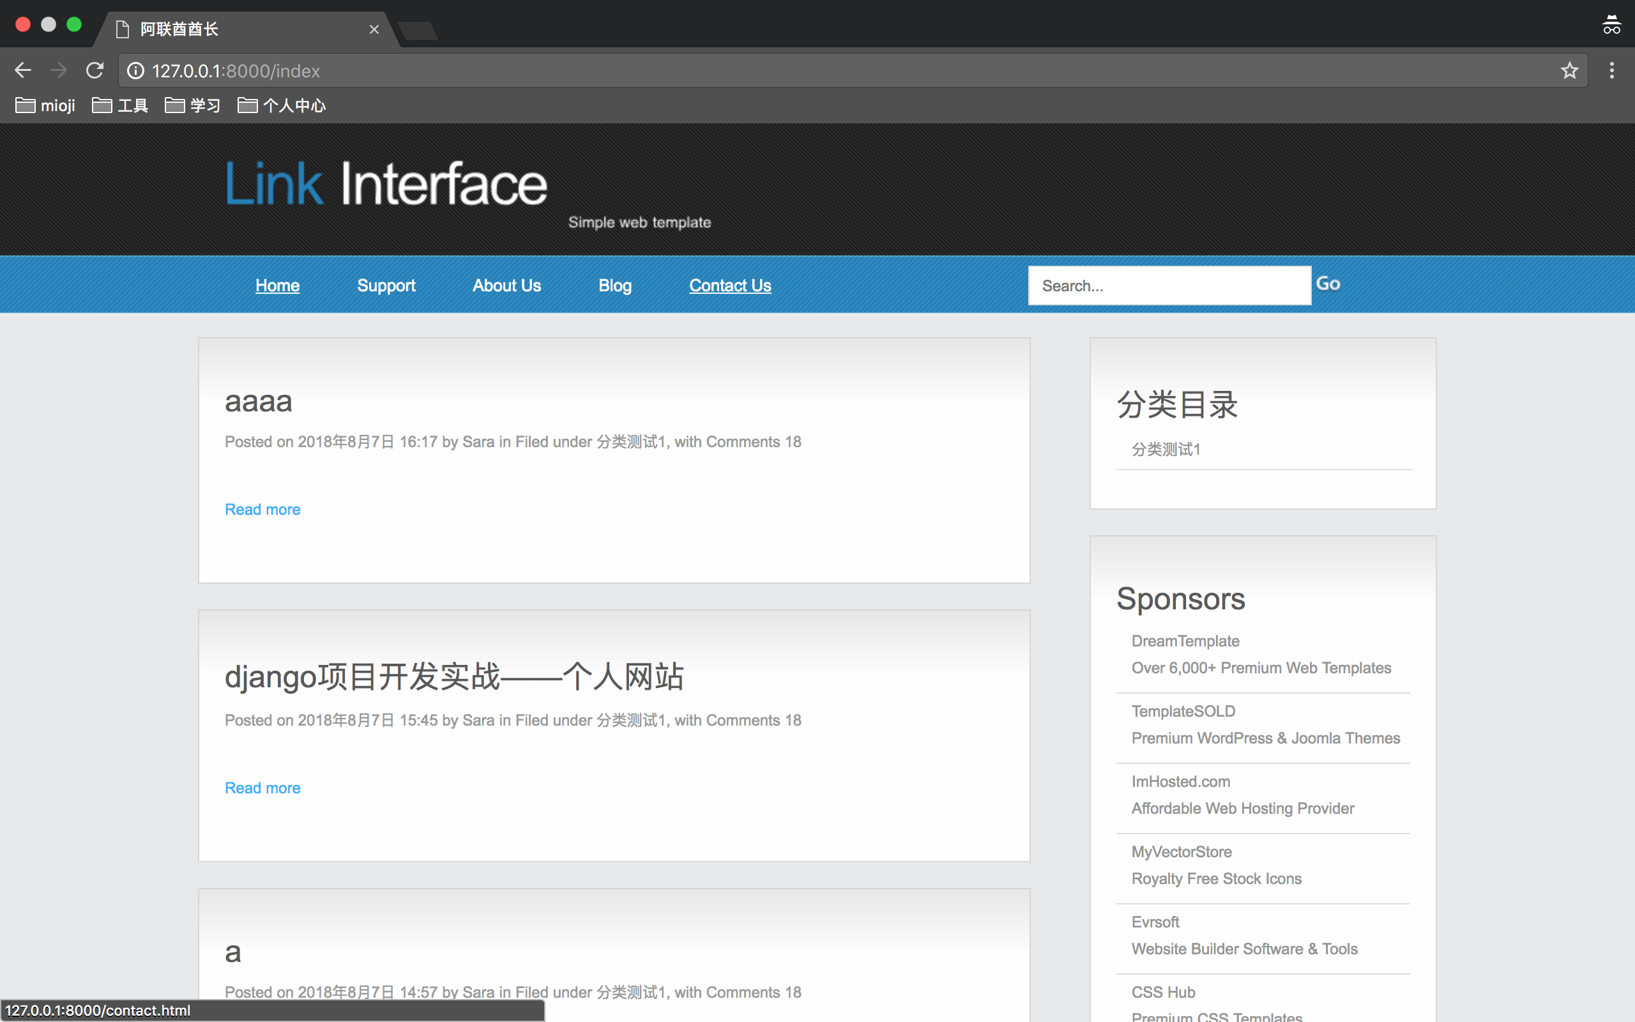
Task: Click the secure connection lock icon
Action: tap(138, 71)
